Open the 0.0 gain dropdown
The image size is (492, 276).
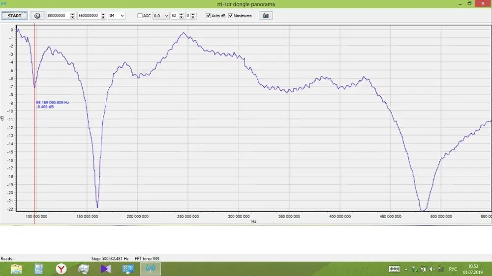161,16
